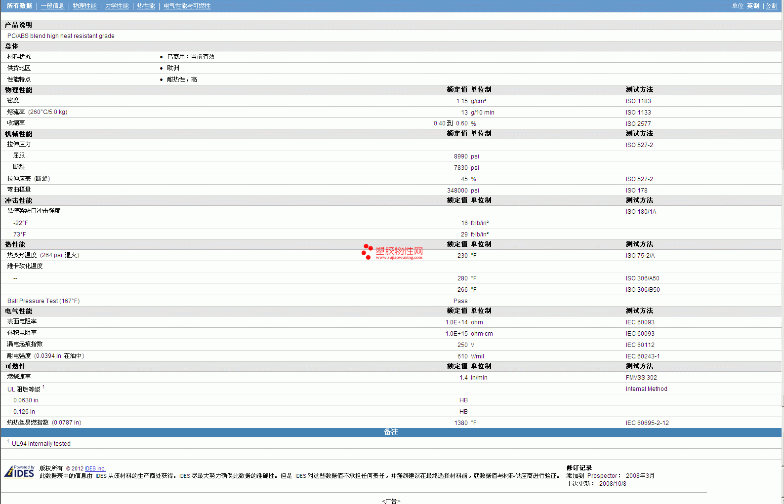
Task: Click the 燃烧速率 row label
Action: tap(19, 377)
